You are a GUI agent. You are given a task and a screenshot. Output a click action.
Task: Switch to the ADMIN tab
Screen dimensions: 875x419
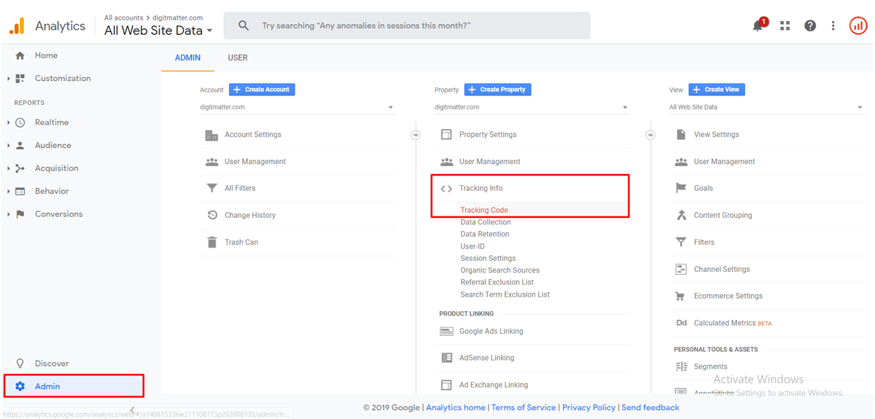click(x=187, y=58)
